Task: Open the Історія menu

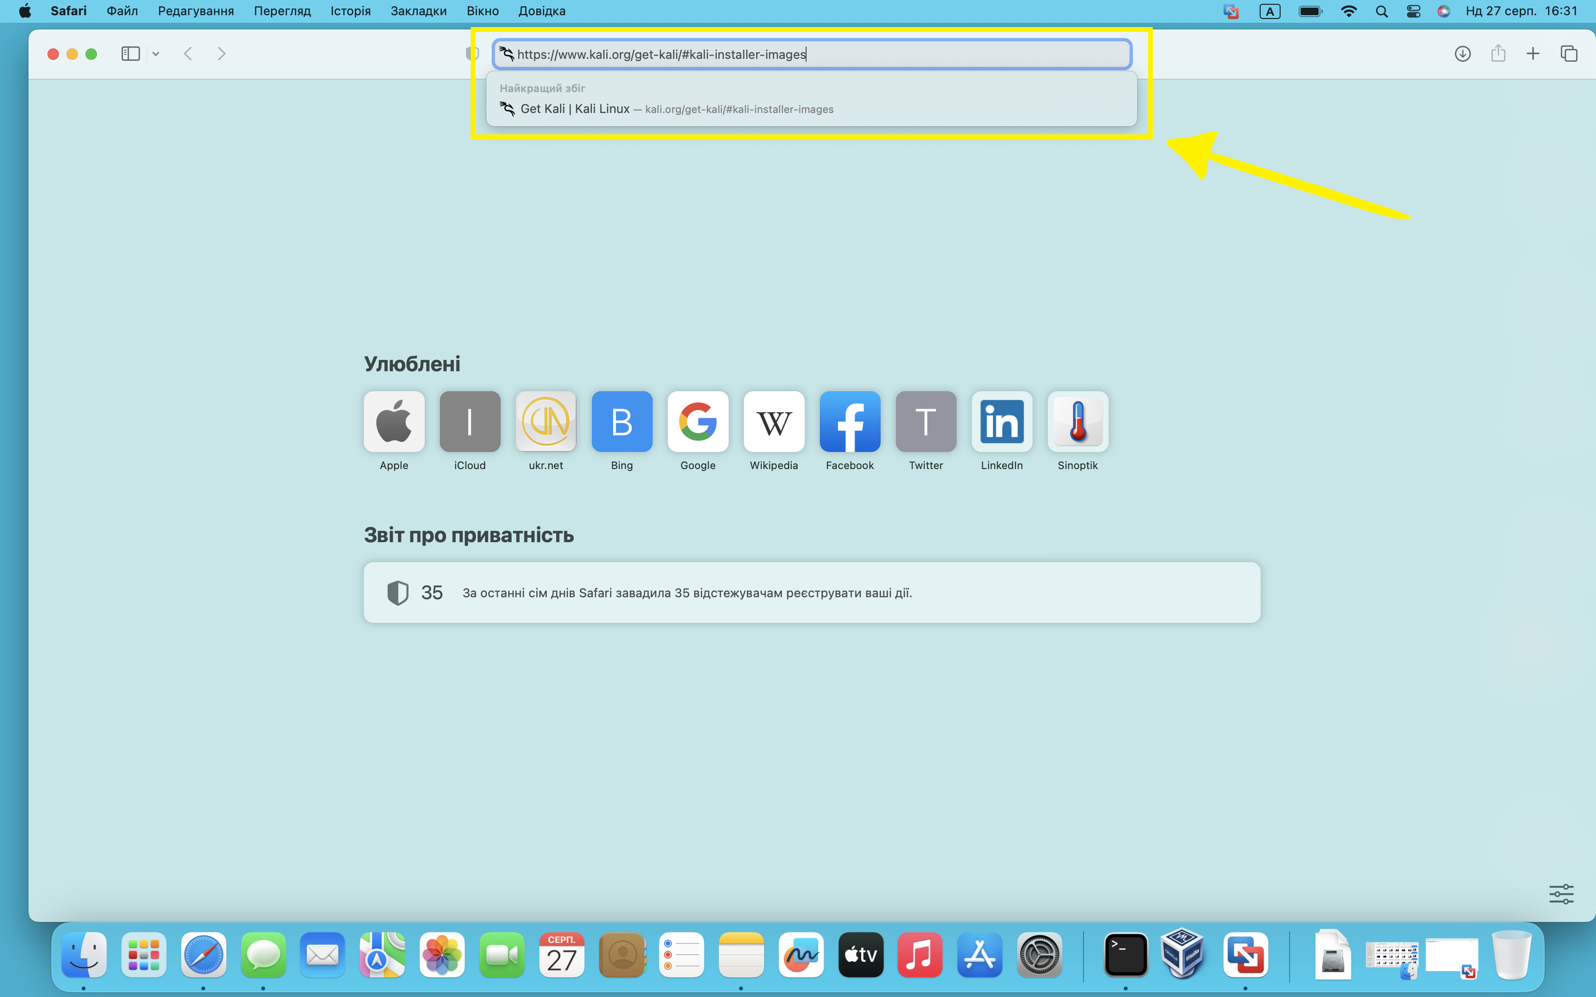Action: pos(351,11)
